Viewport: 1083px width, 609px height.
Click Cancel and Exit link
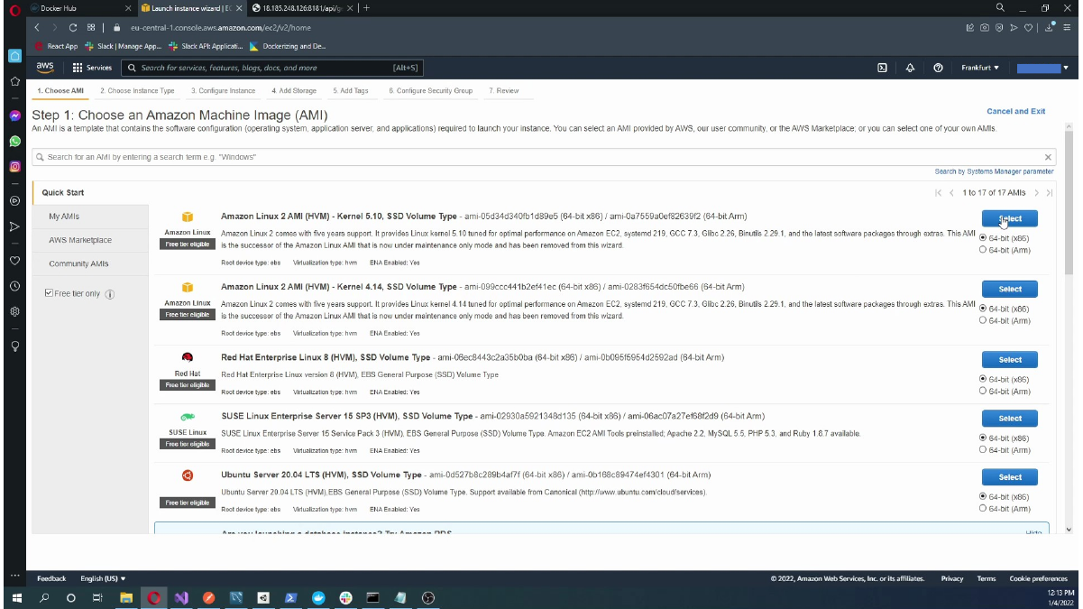pyautogui.click(x=1016, y=111)
